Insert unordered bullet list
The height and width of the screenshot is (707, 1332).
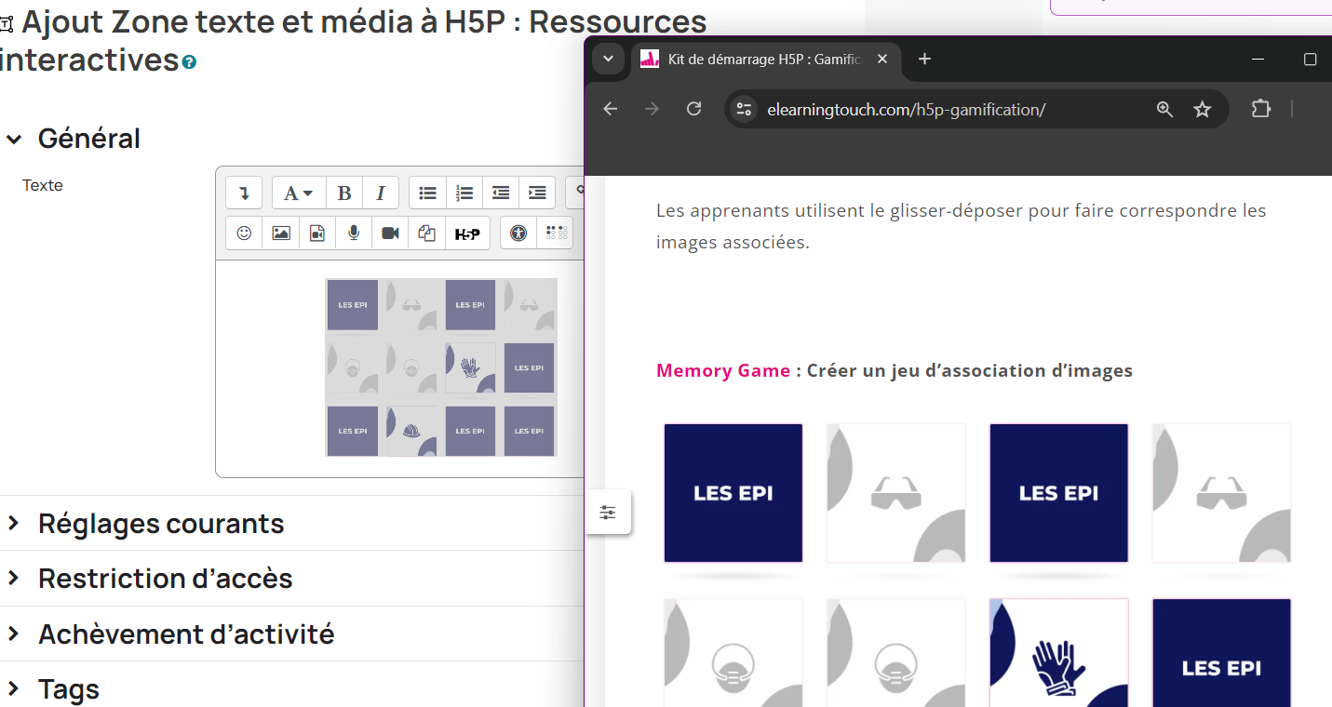tap(427, 193)
